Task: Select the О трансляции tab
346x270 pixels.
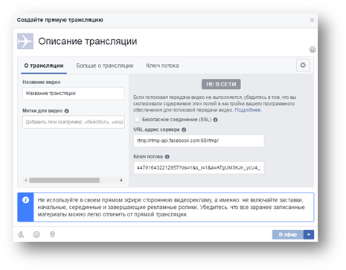Action: (x=44, y=65)
